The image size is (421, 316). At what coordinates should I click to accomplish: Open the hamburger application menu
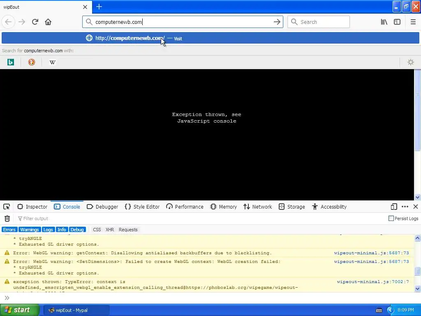[x=413, y=22]
